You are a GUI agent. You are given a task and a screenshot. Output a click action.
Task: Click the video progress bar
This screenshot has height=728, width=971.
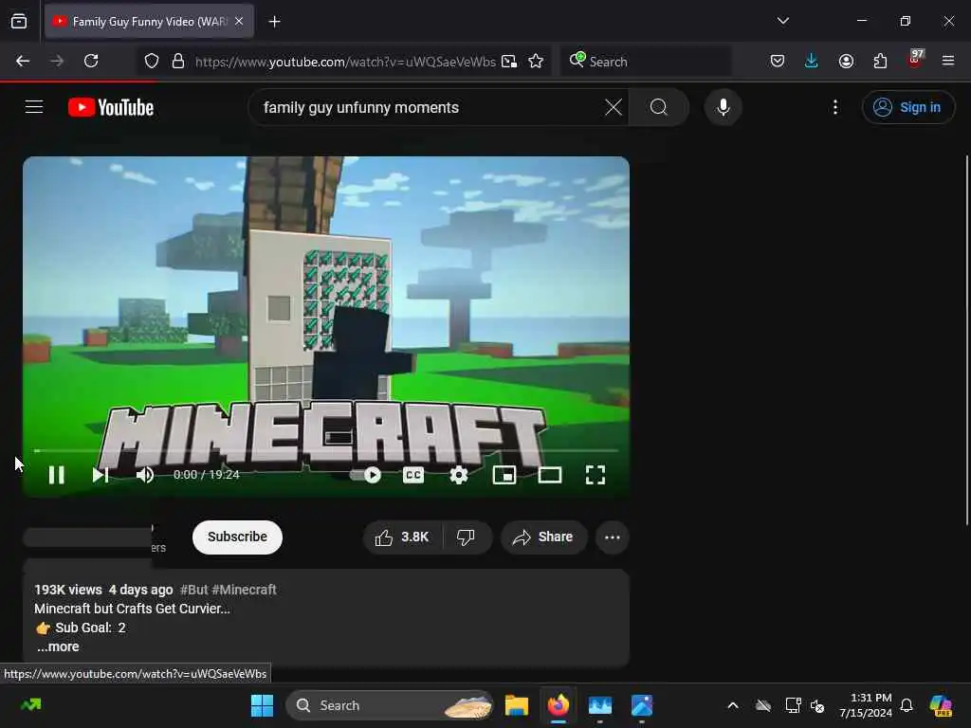(326, 450)
